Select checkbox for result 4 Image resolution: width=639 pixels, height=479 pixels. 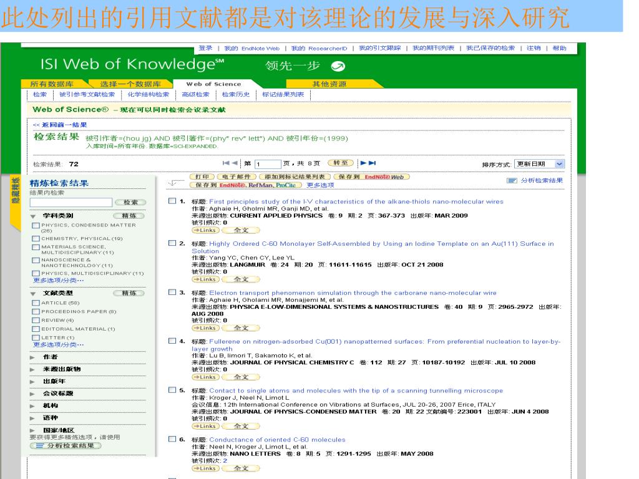[172, 341]
